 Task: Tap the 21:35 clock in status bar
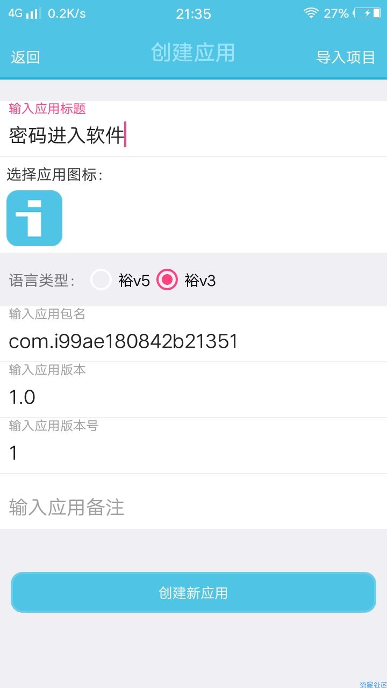pos(193,14)
